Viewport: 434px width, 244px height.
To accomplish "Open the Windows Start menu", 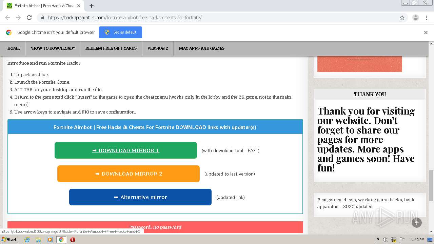I will click(x=9, y=239).
